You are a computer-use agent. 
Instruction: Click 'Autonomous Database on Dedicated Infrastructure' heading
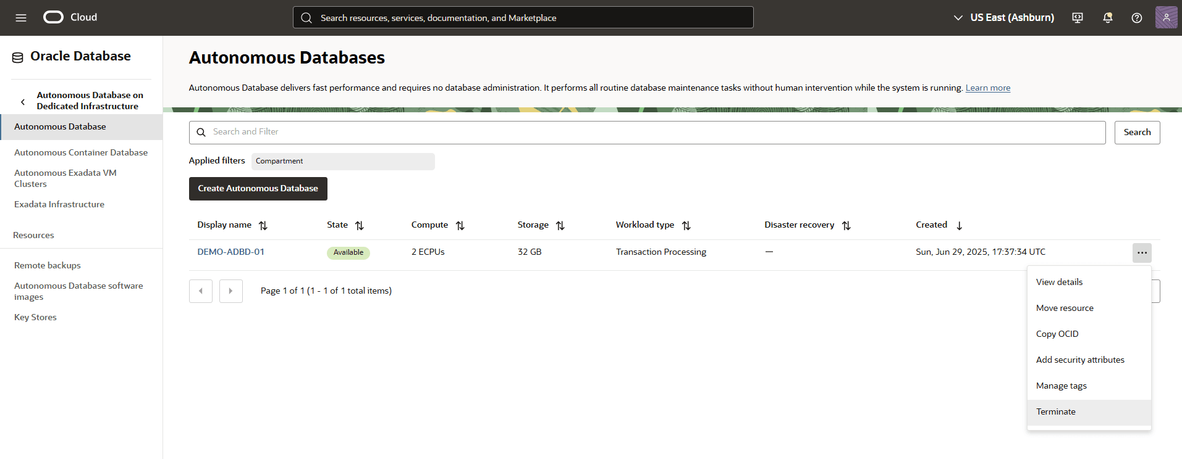point(90,101)
